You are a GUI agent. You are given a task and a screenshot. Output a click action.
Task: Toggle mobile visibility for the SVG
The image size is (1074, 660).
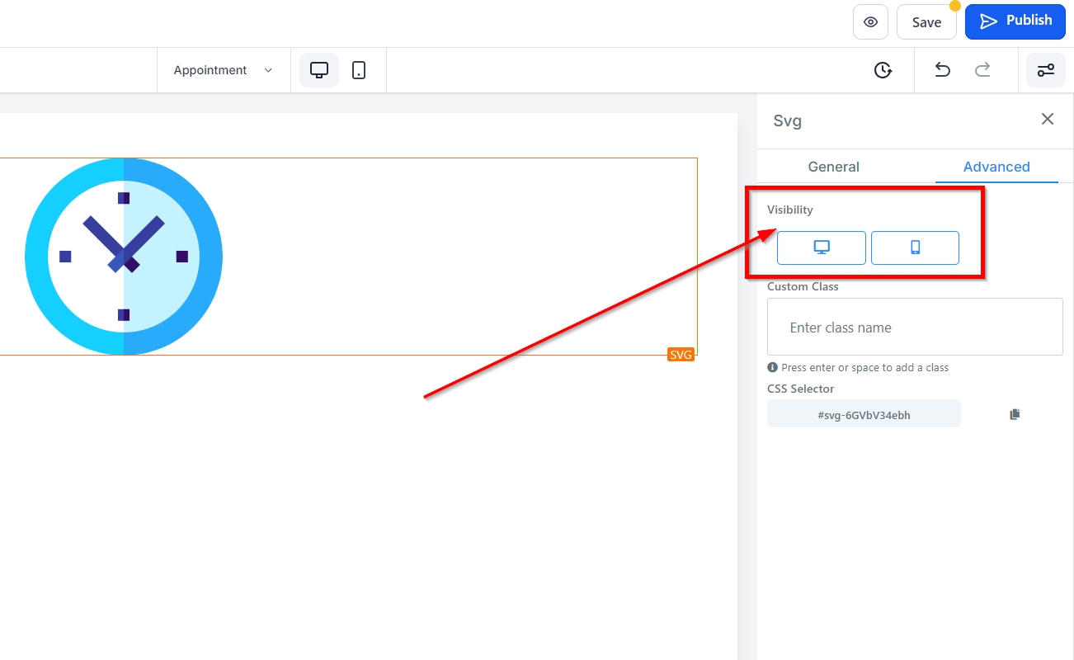click(915, 247)
